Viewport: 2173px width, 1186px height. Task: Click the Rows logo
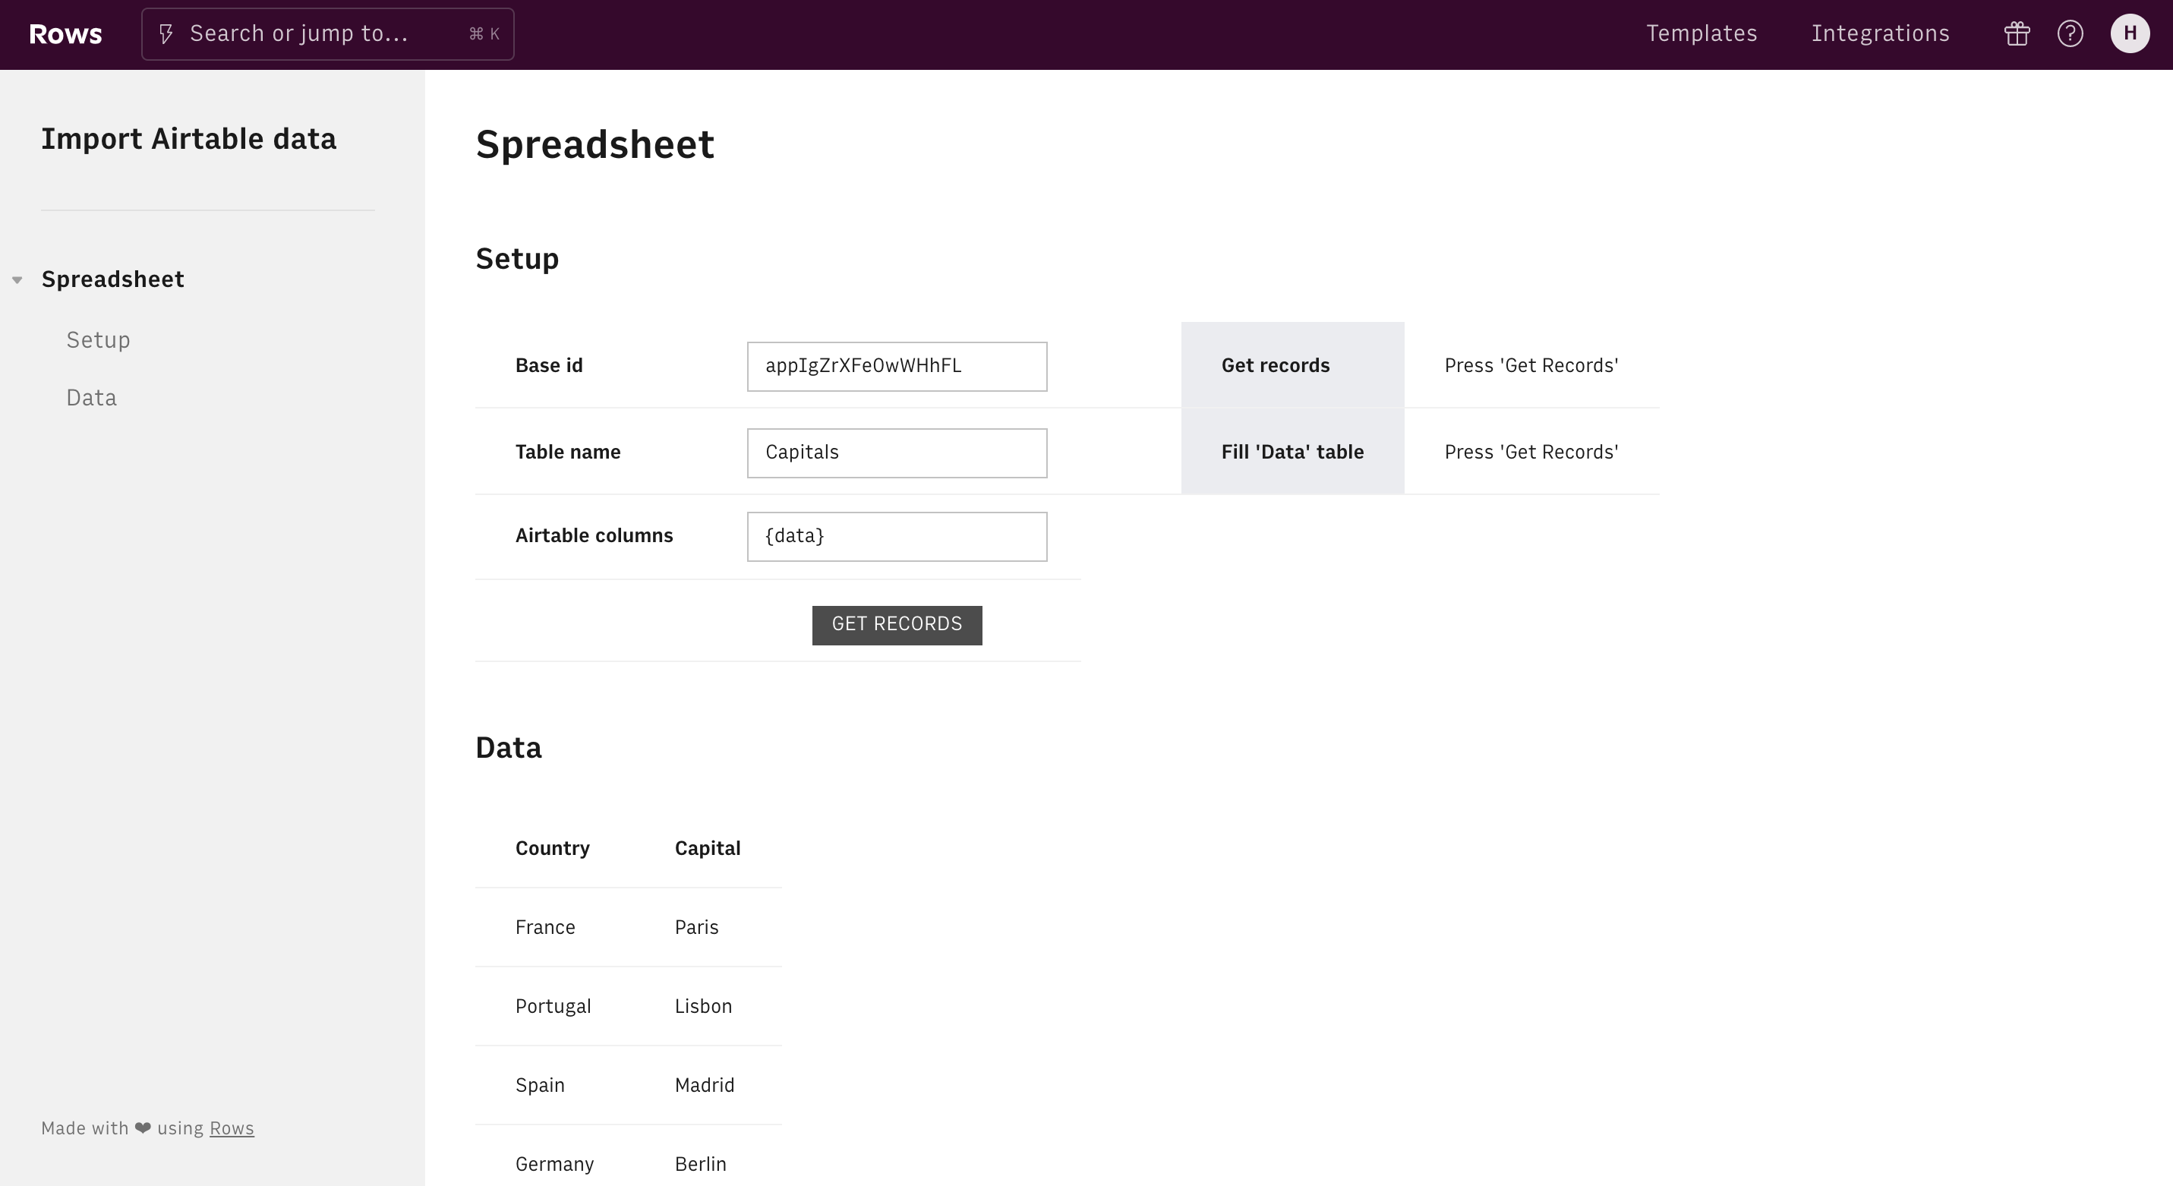click(66, 33)
